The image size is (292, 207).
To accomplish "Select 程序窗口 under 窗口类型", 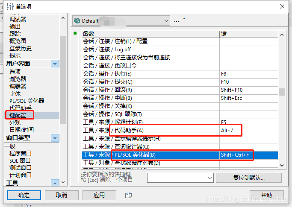I will pos(20,153).
